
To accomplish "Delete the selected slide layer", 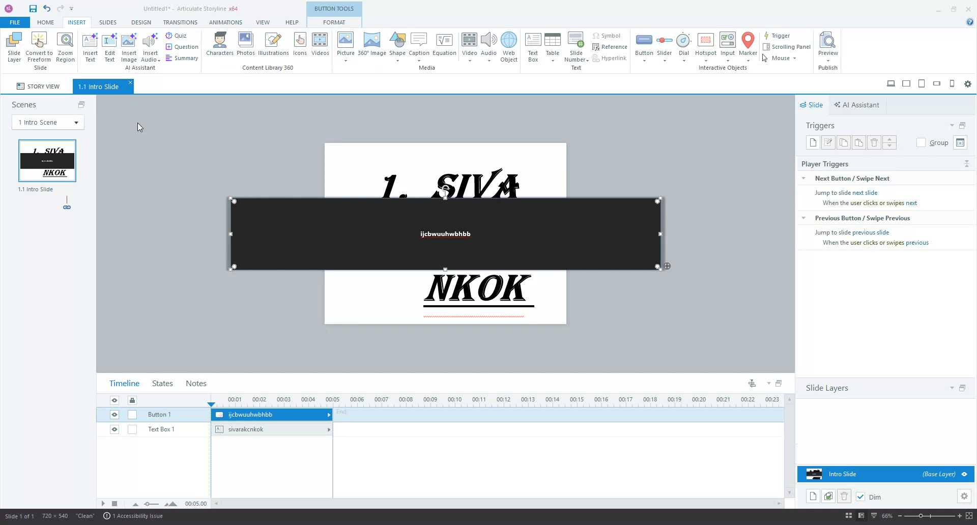I will pyautogui.click(x=844, y=496).
